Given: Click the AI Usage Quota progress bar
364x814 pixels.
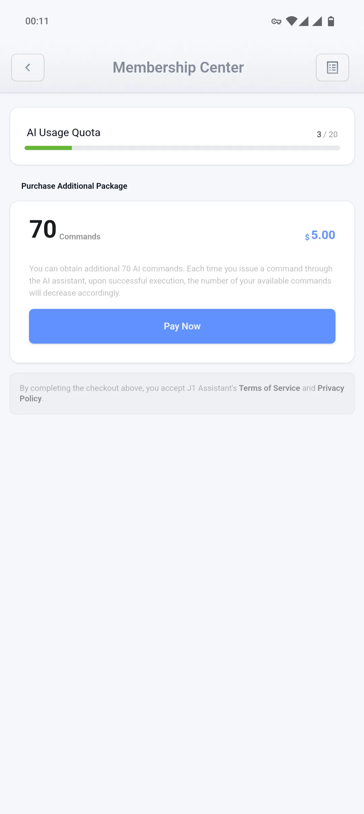Looking at the screenshot, I should pyautogui.click(x=182, y=148).
